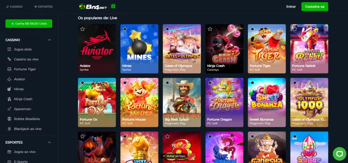
Task: Collapse the CASSINO sidebar section
Action: click(x=50, y=40)
